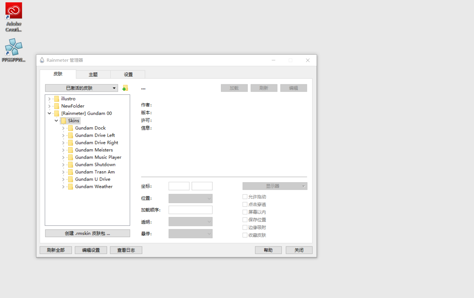The width and height of the screenshot is (474, 298).
Task: Check the 收藏皮肤 option
Action: (x=245, y=235)
